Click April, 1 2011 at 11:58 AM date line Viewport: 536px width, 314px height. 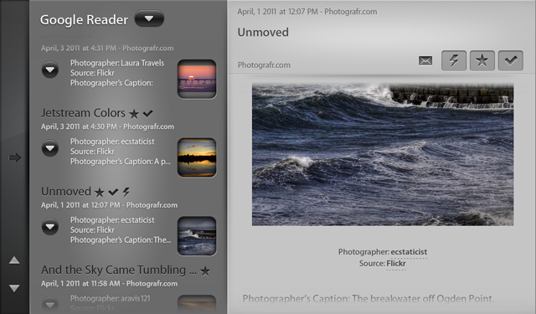click(109, 284)
